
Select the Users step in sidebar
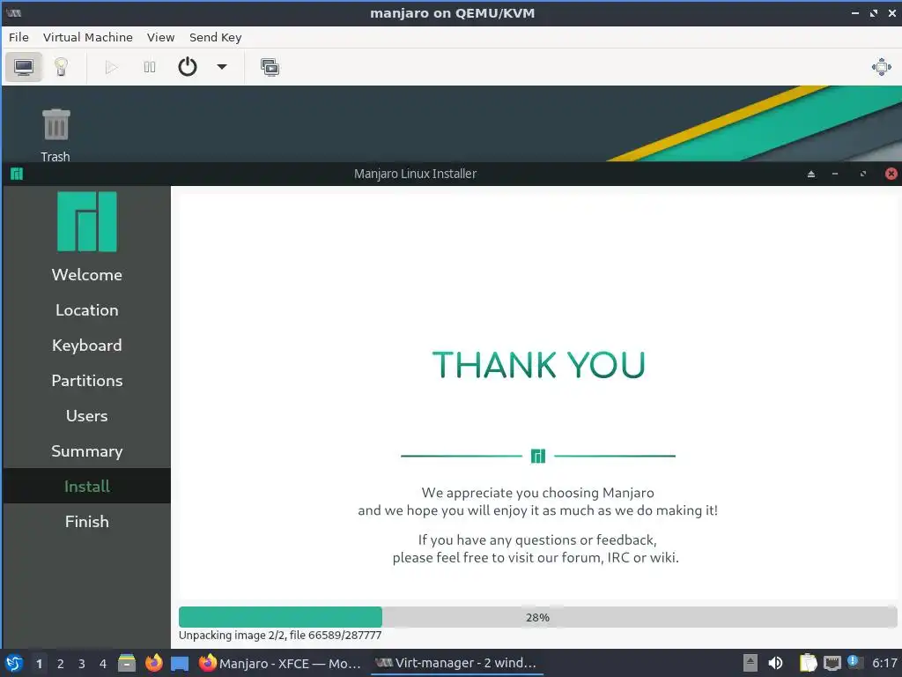87,416
